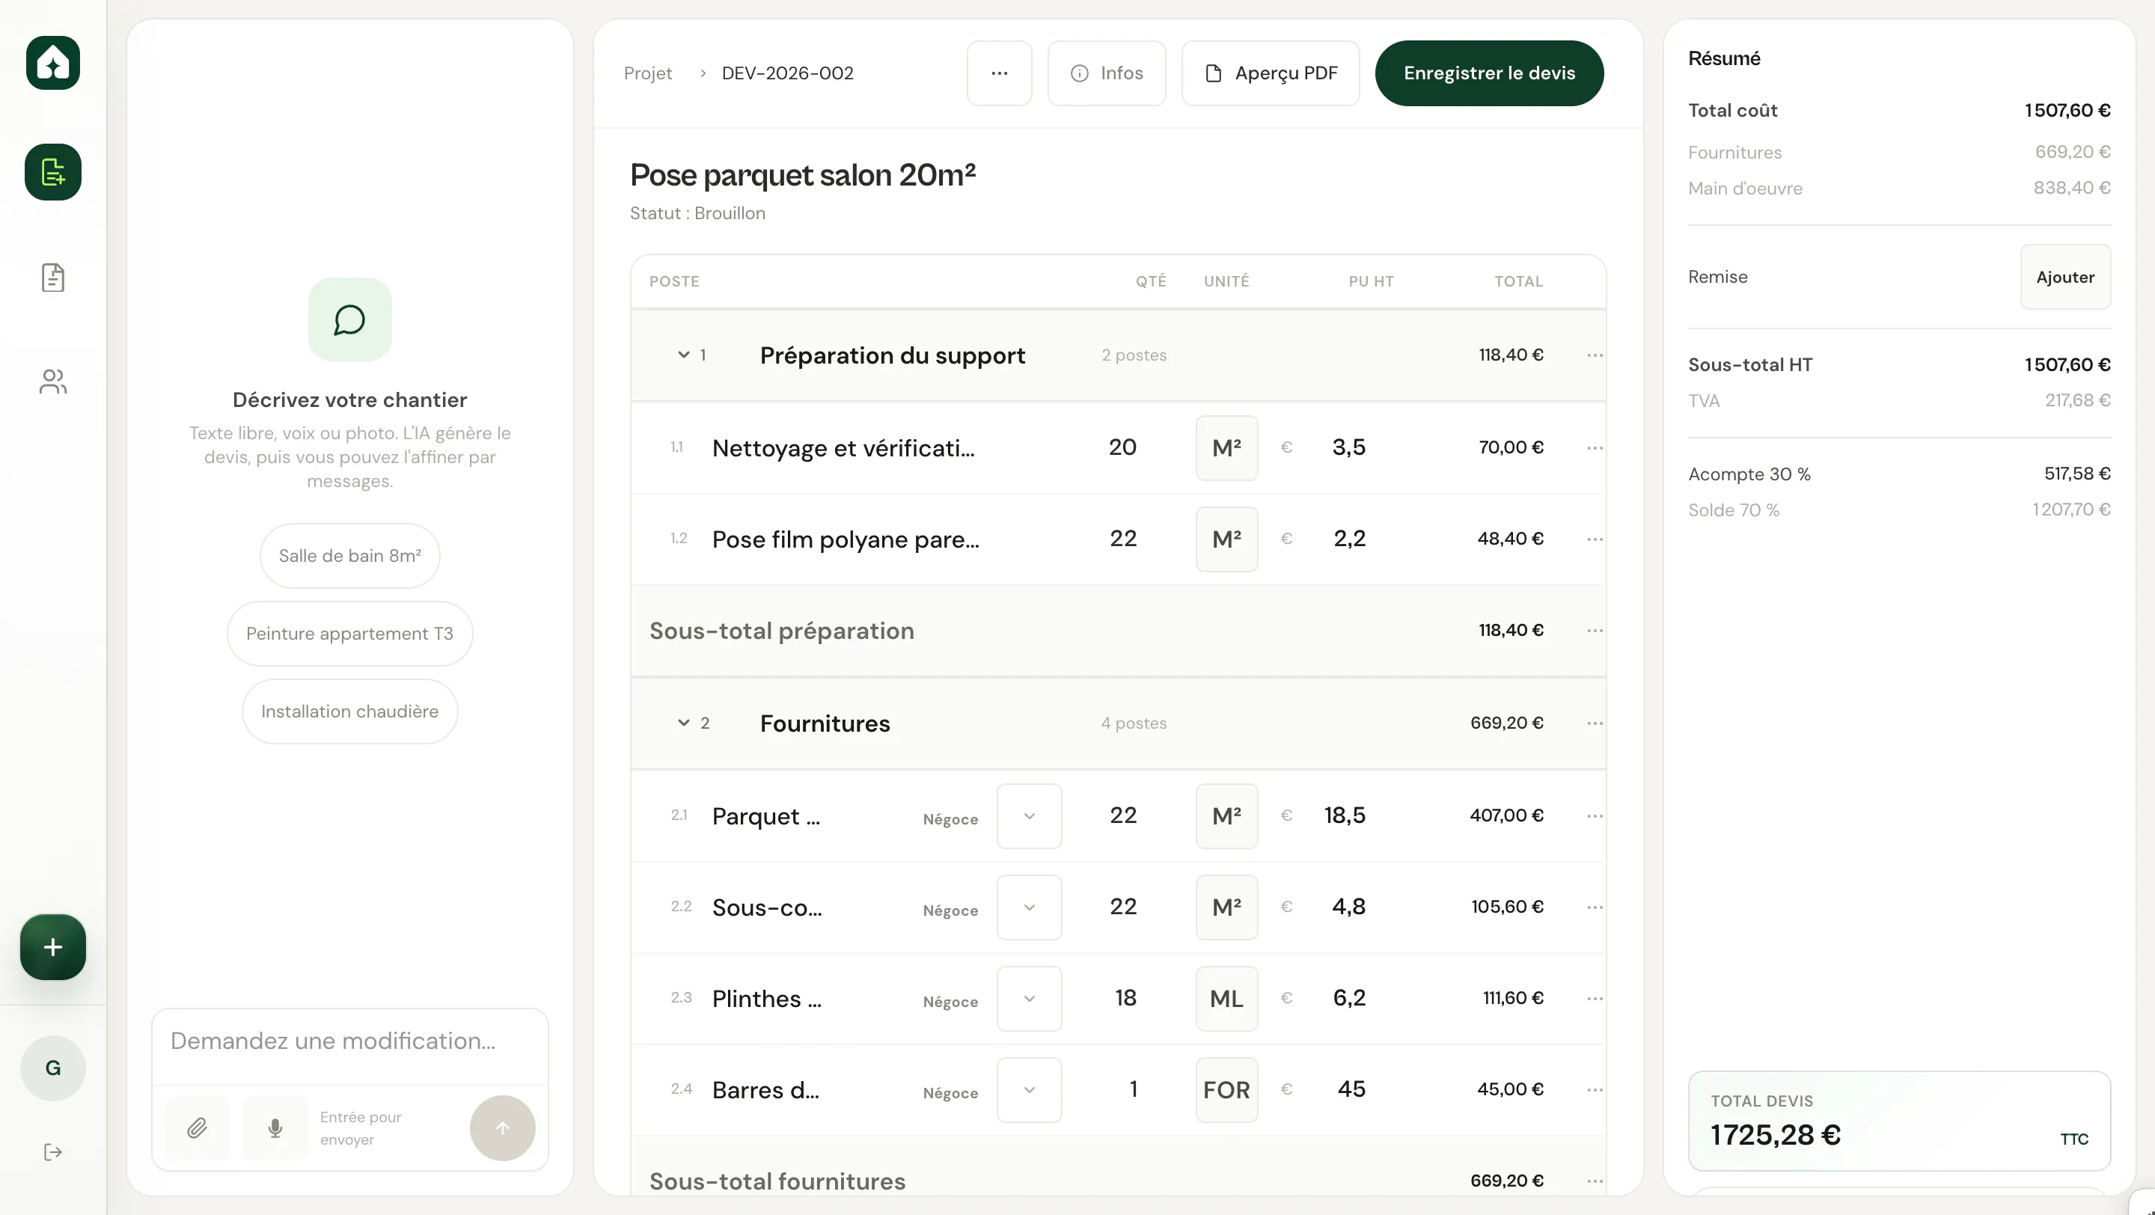Image resolution: width=2155 pixels, height=1215 pixels.
Task: Edit unit price 18,5 on Parquet row
Action: (x=1345, y=815)
